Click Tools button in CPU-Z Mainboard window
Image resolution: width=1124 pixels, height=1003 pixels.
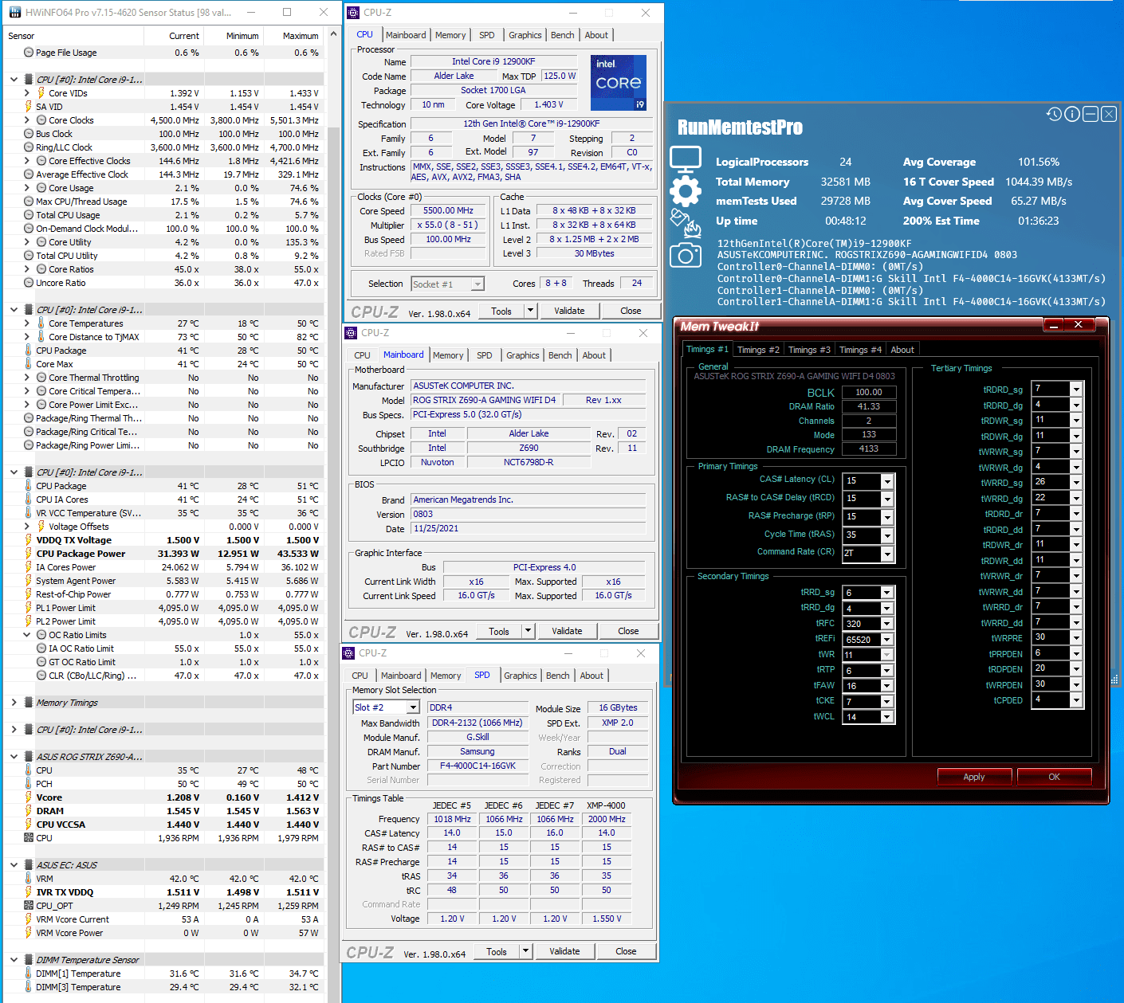(x=499, y=631)
